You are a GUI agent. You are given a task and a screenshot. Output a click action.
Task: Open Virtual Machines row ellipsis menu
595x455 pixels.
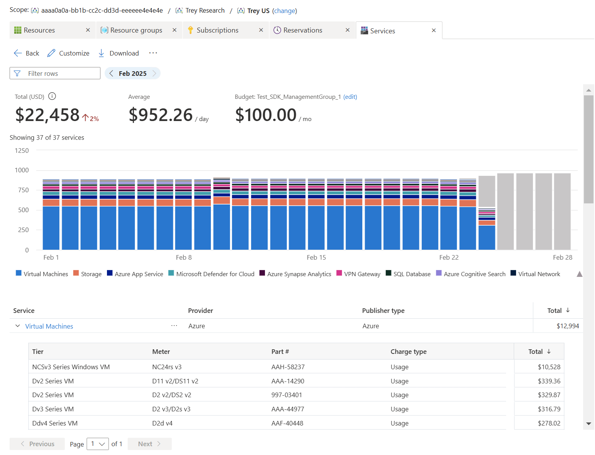[x=174, y=326]
